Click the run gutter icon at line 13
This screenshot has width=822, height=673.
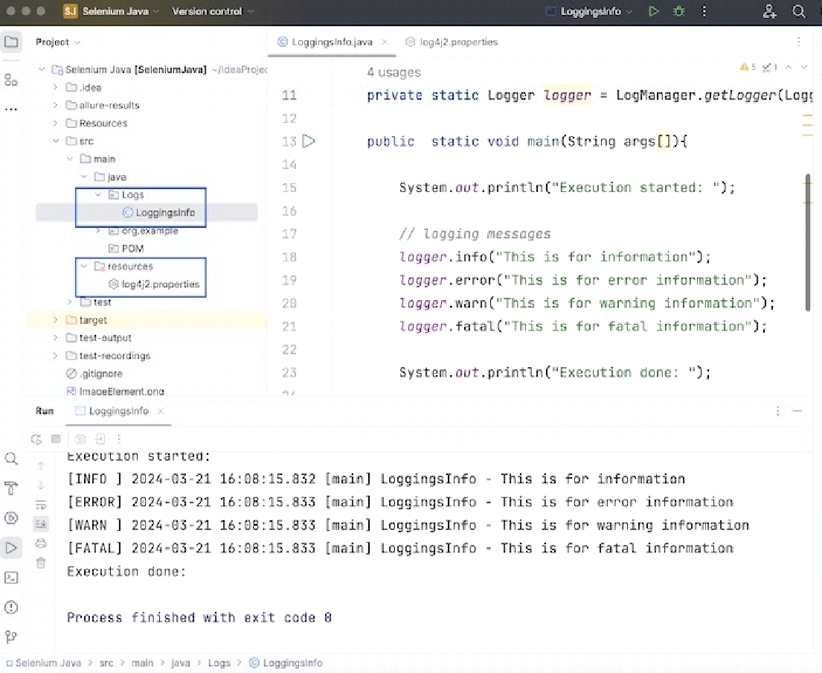coord(309,141)
